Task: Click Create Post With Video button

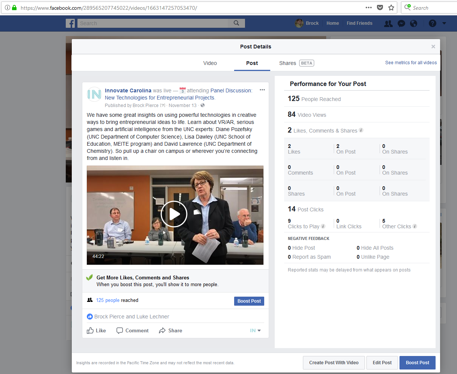Action: click(x=334, y=363)
